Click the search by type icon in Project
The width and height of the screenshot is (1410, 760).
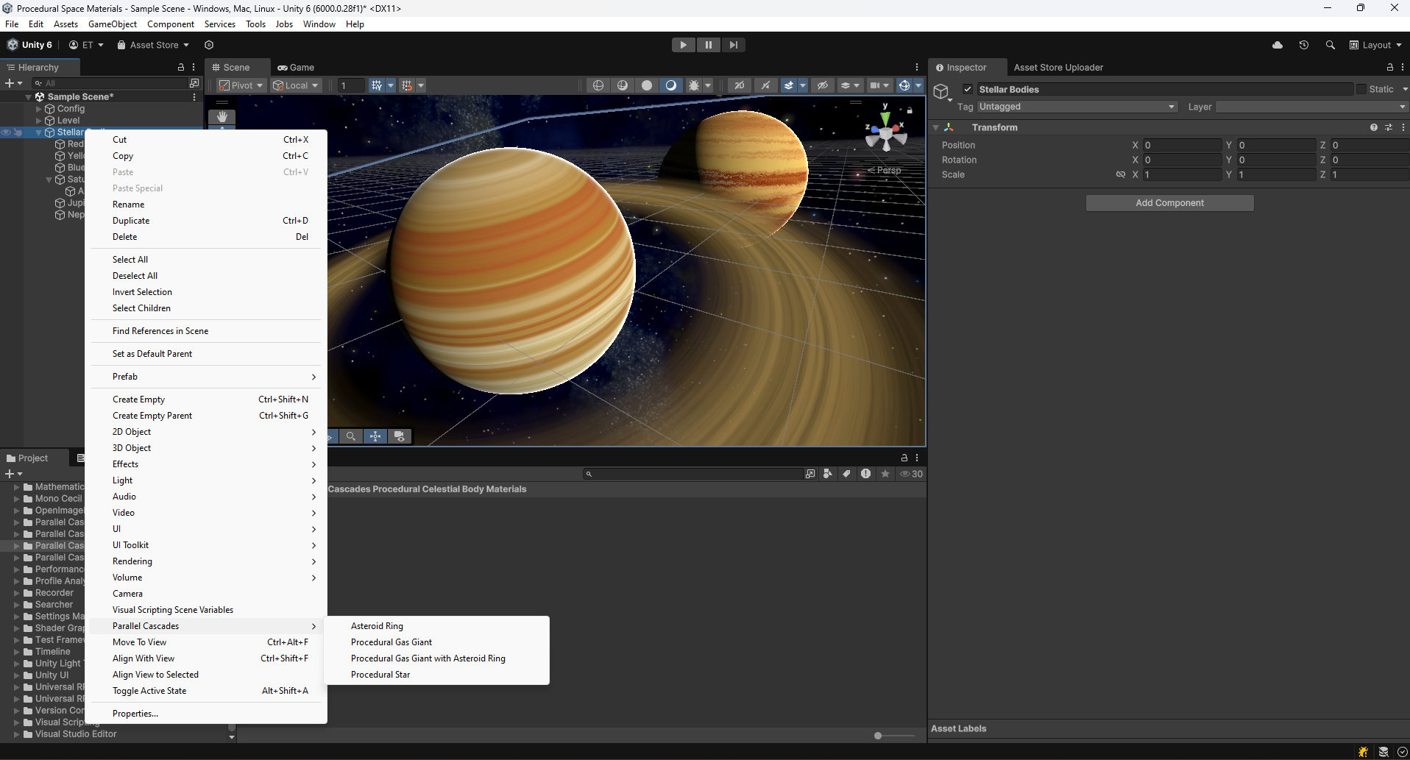[x=828, y=474]
